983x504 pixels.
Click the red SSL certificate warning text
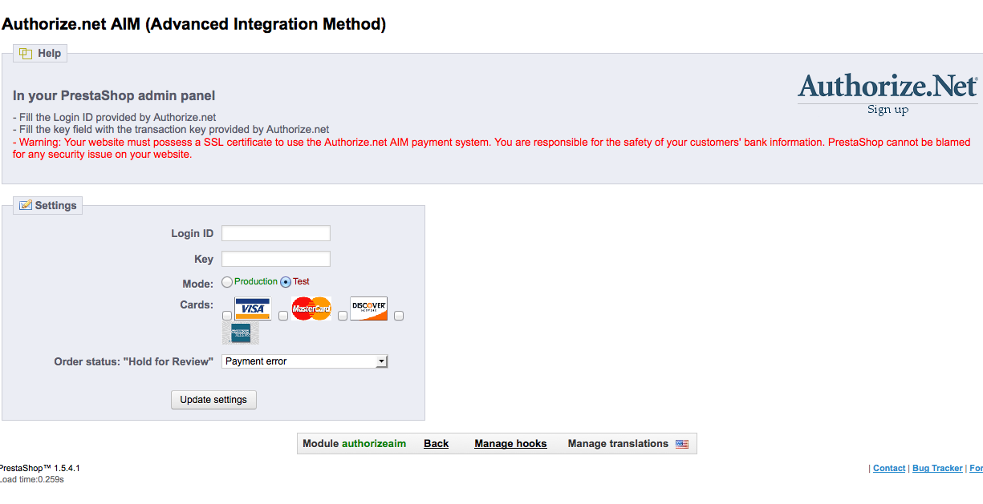[x=492, y=148]
